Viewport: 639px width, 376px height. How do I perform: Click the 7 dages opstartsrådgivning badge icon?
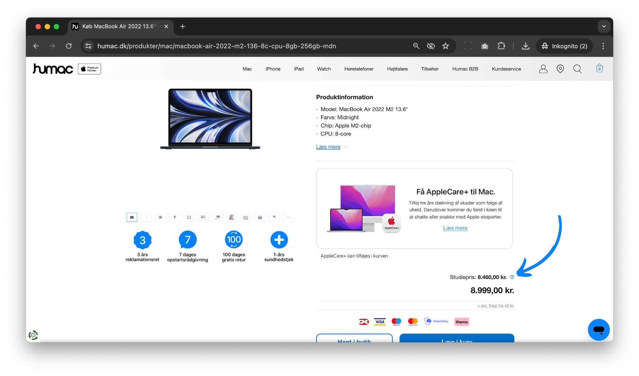click(x=188, y=240)
